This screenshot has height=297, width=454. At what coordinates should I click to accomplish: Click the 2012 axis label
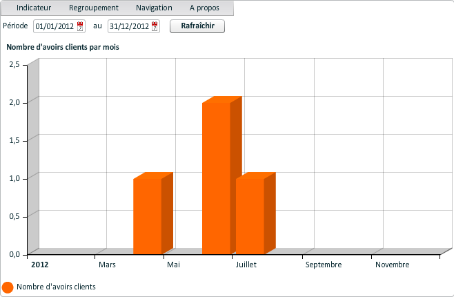click(39, 265)
